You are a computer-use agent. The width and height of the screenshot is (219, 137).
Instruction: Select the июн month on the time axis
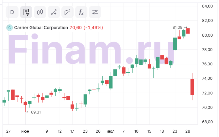[25, 131]
